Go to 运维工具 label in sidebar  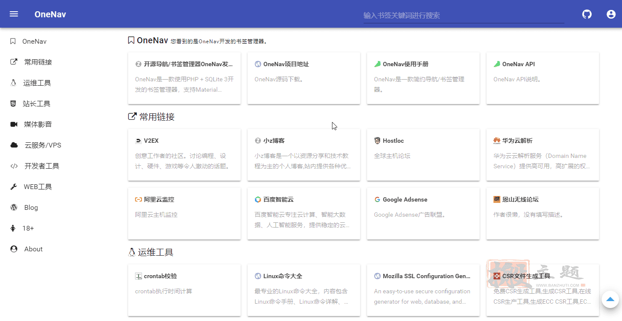[x=37, y=83]
